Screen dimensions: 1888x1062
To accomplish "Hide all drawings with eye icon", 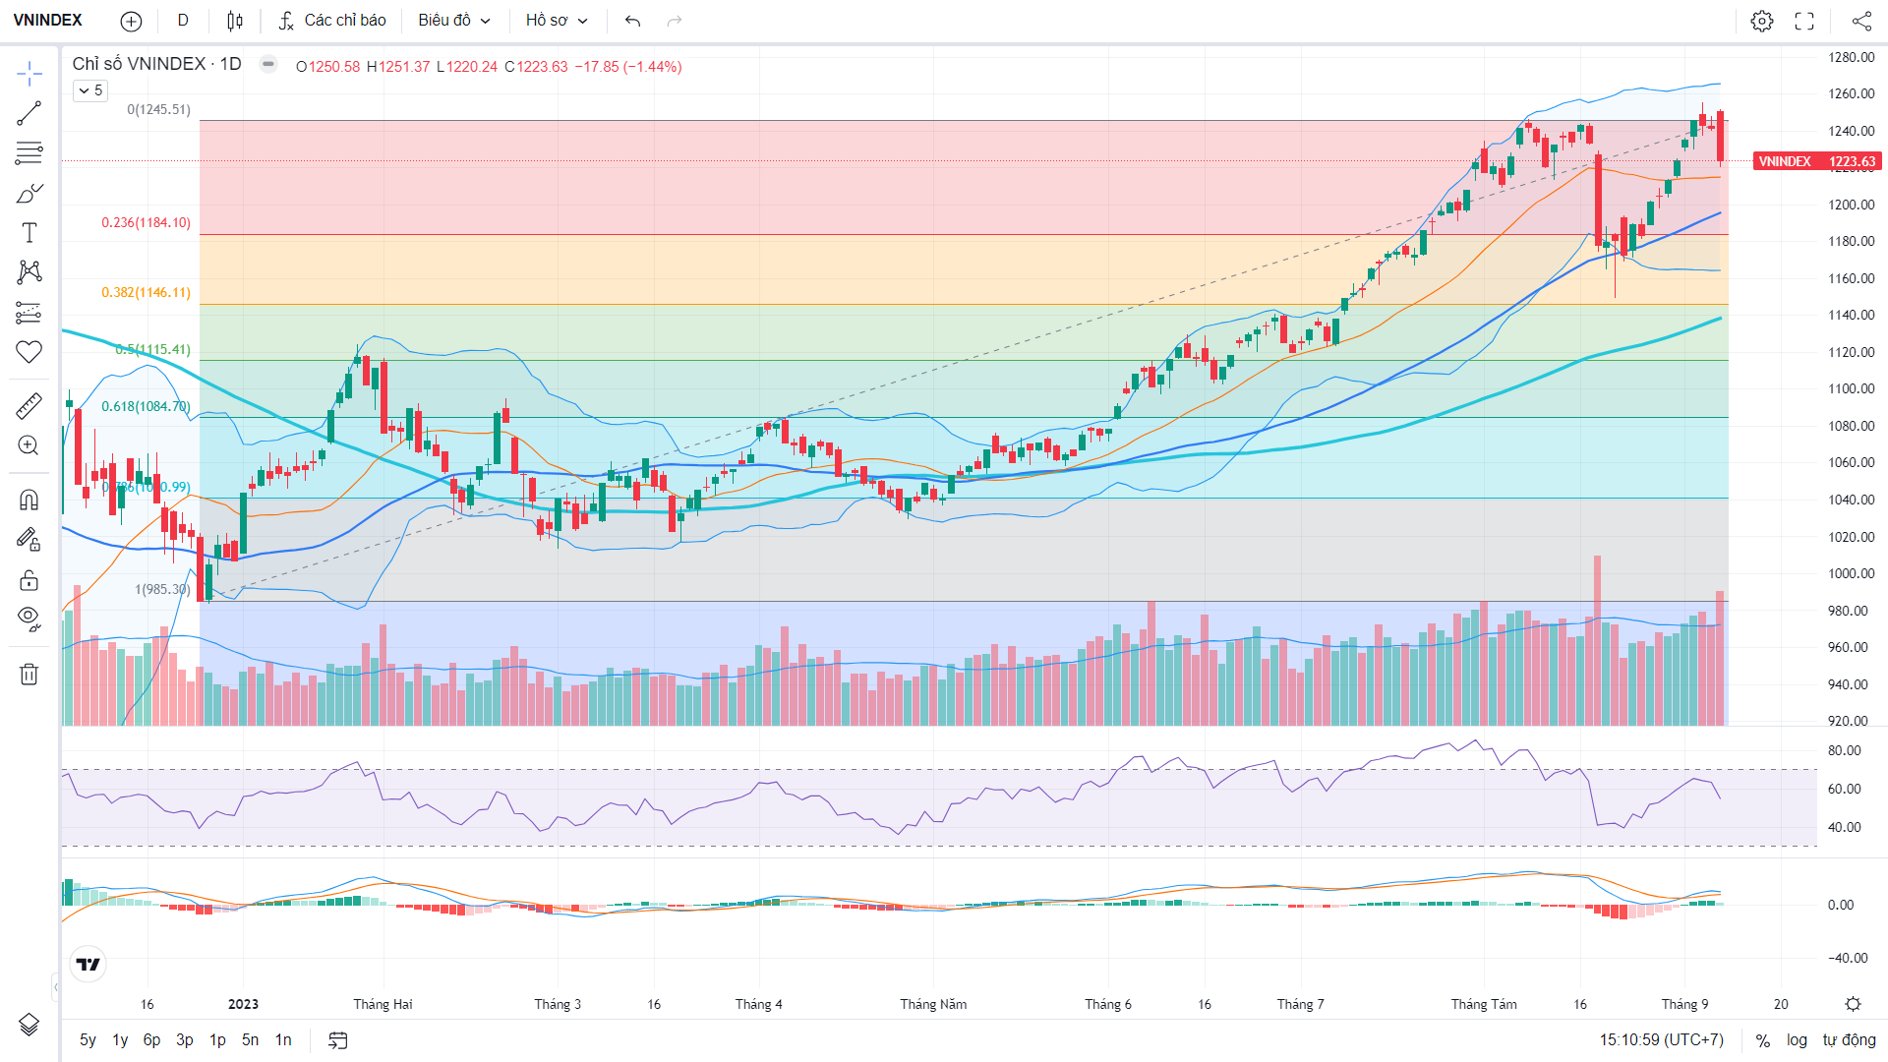I will (x=29, y=619).
